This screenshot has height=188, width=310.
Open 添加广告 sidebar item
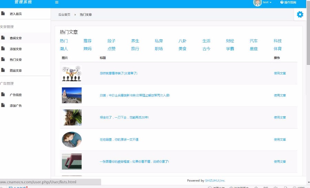click(x=15, y=106)
